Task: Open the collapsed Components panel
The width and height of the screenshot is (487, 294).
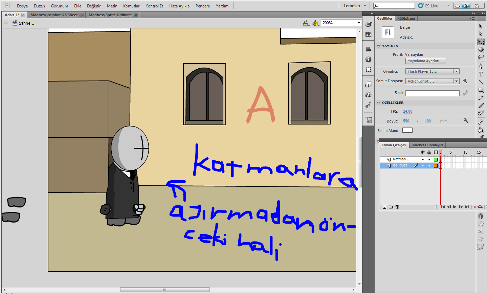Action: point(369,94)
